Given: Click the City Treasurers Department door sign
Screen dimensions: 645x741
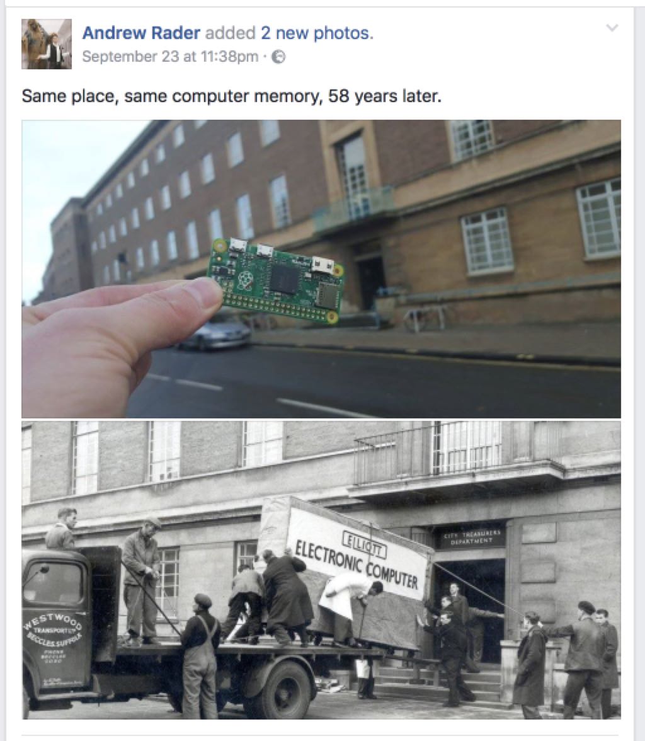Looking at the screenshot, I should [471, 538].
